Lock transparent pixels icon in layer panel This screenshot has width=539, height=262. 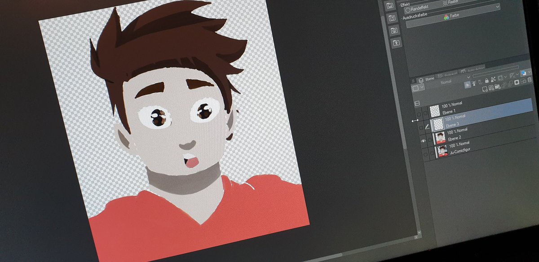click(x=493, y=79)
